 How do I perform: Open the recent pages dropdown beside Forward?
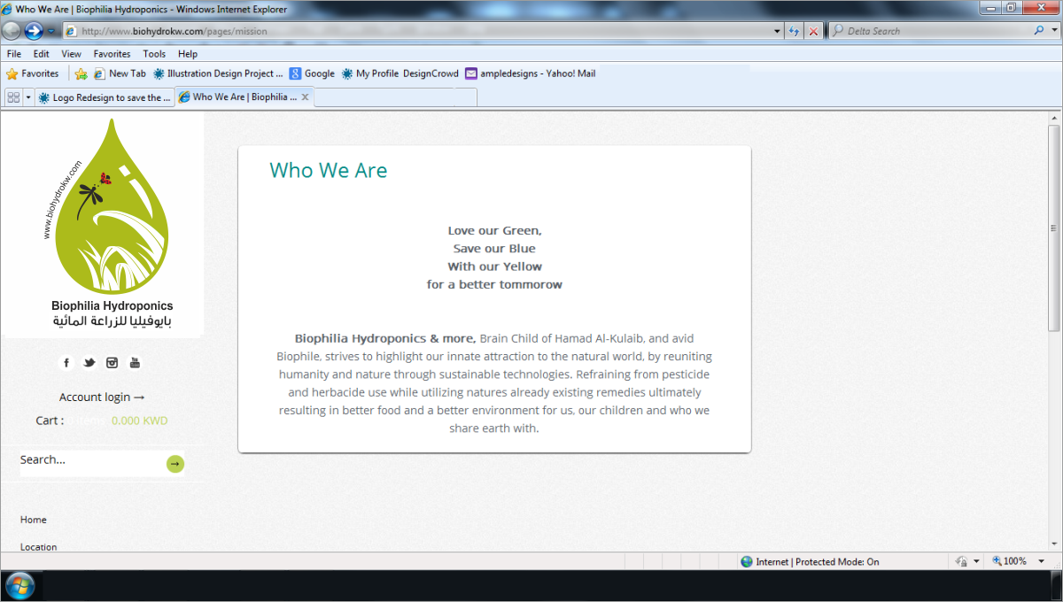[51, 32]
